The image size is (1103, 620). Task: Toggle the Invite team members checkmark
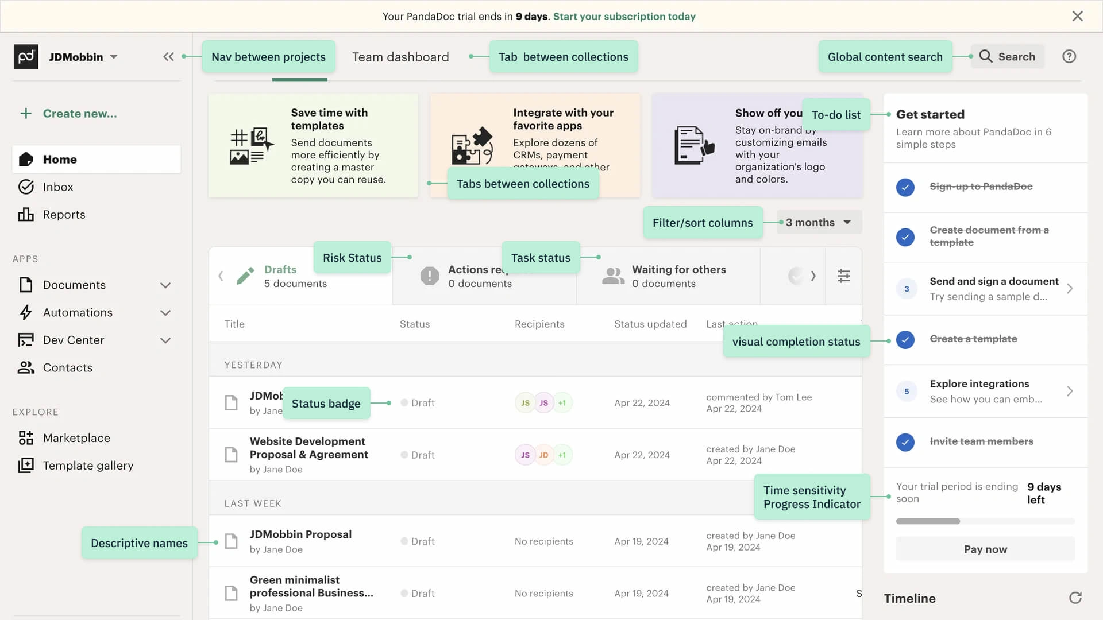[x=905, y=442]
